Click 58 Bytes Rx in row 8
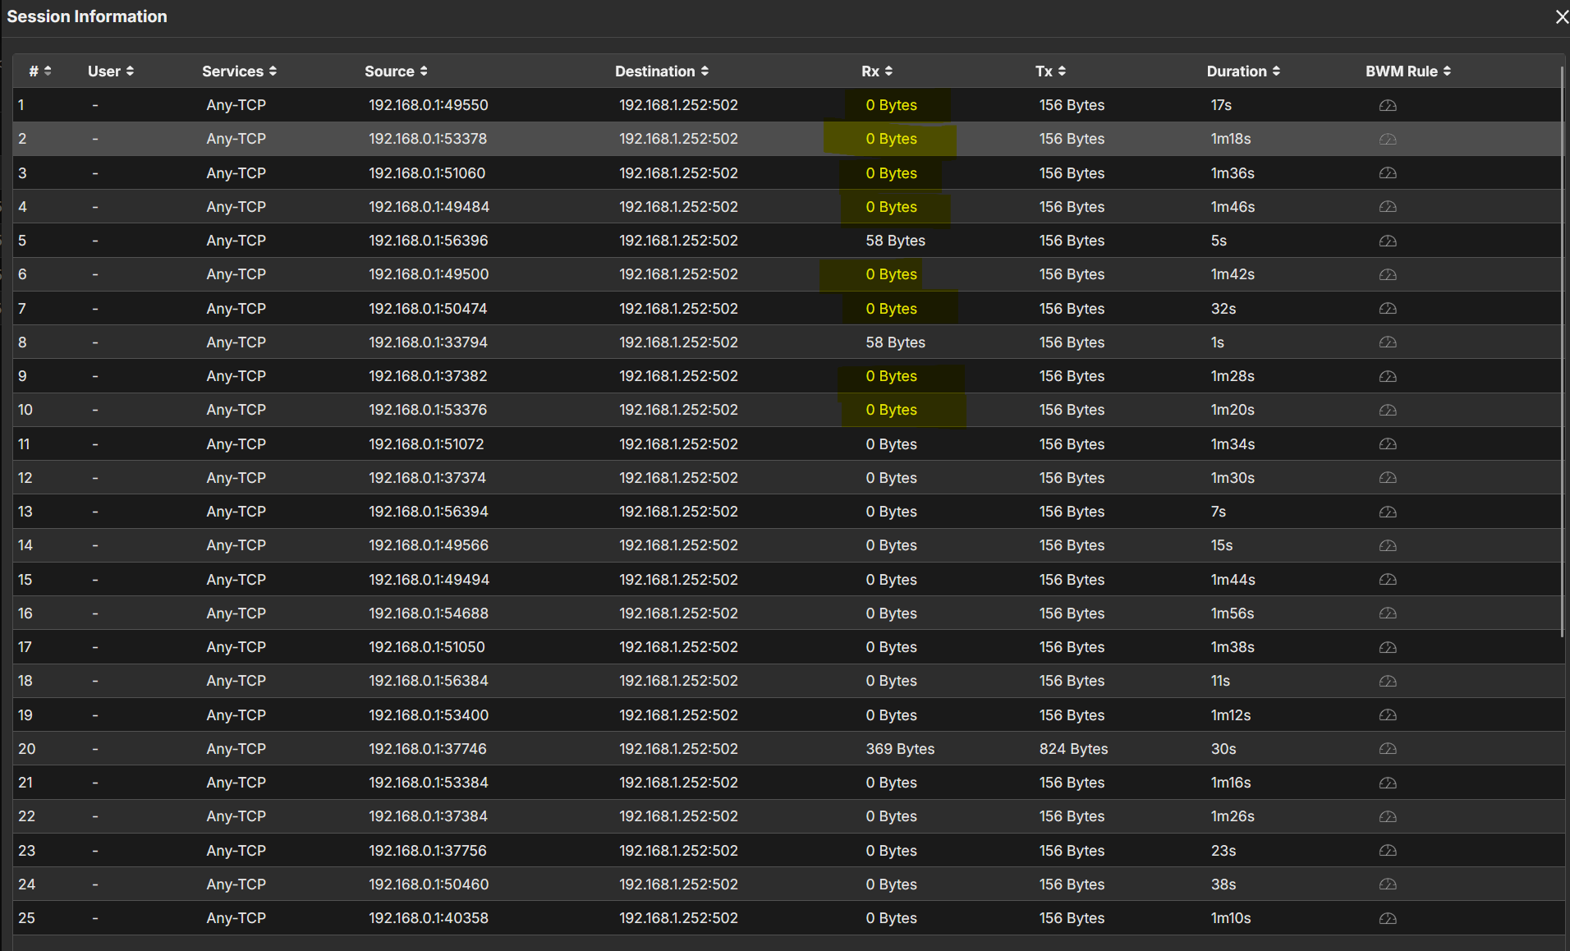1570x951 pixels. coord(896,342)
